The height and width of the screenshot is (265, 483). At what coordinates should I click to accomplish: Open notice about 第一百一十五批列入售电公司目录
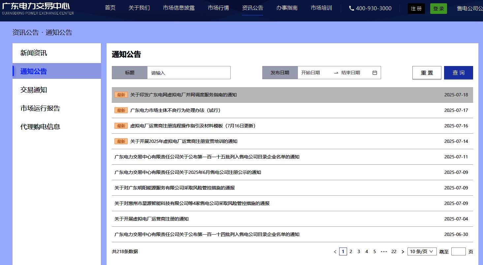(207, 157)
